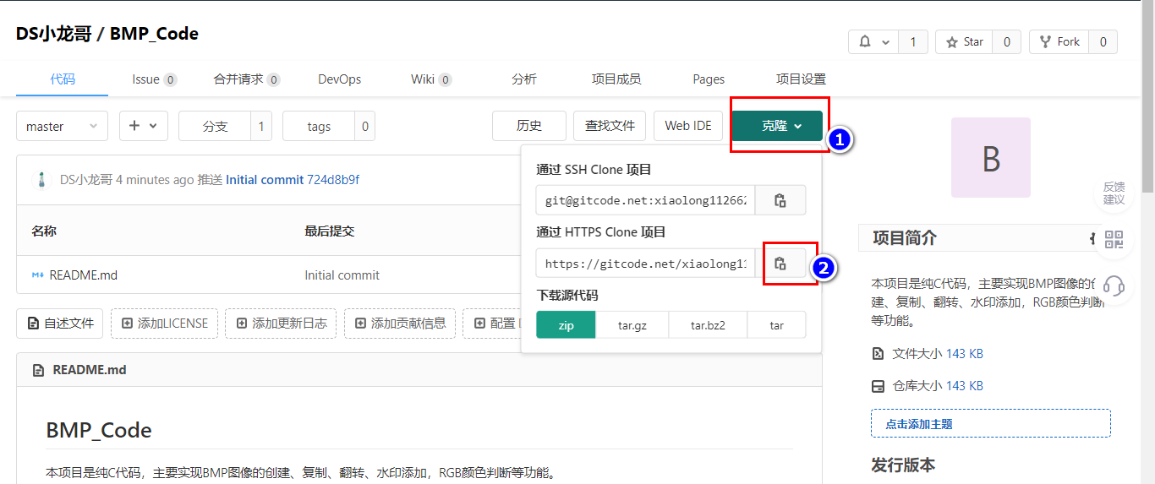Open the 合并请求 tab

tap(247, 79)
